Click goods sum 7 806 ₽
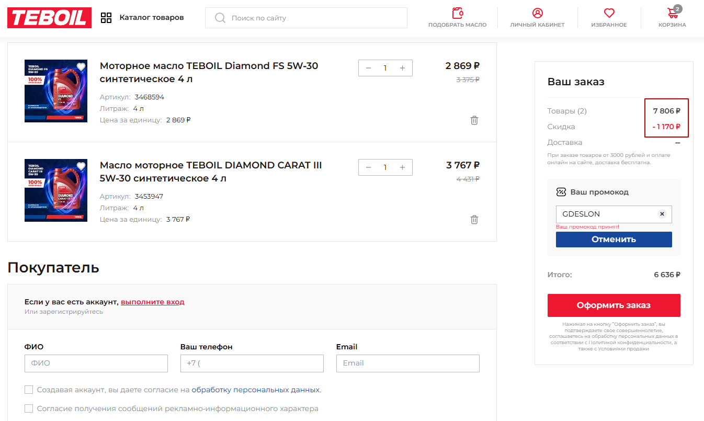 [x=667, y=111]
